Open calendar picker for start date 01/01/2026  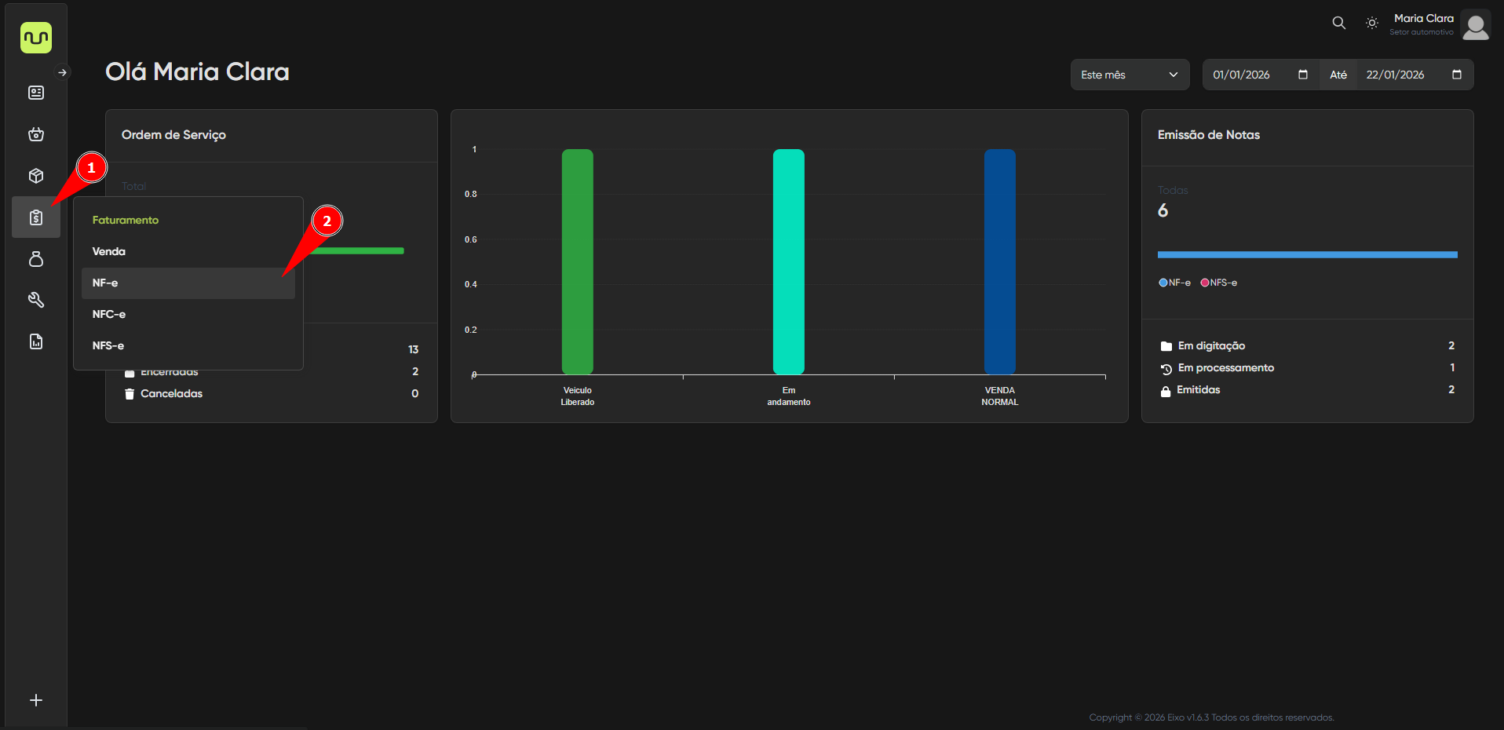pos(1302,75)
